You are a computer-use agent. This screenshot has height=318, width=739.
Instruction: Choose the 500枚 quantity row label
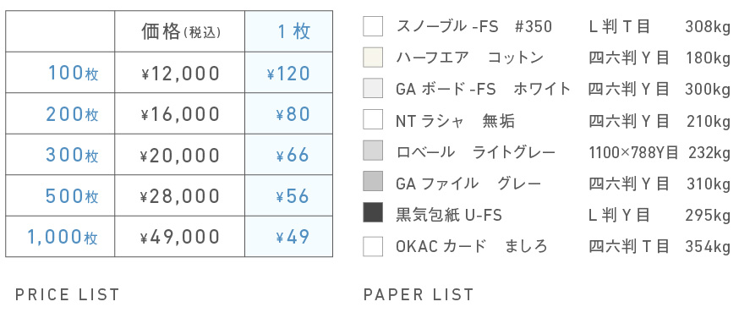point(72,196)
